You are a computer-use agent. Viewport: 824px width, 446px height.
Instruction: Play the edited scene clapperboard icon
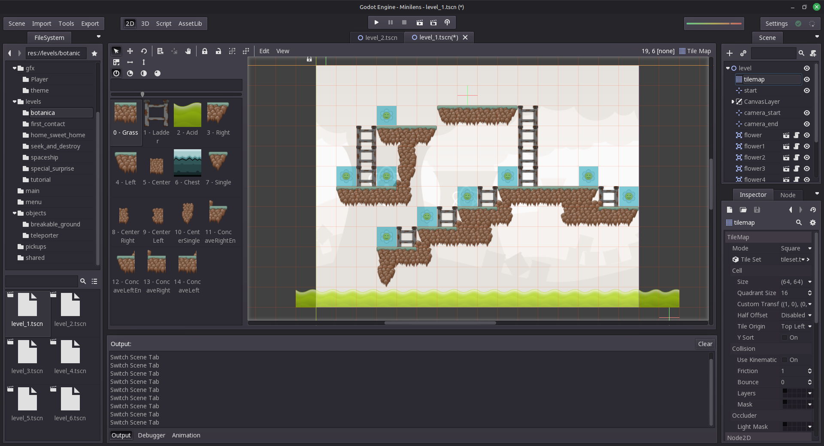[x=420, y=22]
